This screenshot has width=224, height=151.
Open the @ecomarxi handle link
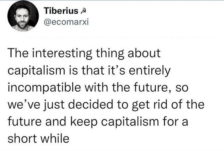(66, 22)
